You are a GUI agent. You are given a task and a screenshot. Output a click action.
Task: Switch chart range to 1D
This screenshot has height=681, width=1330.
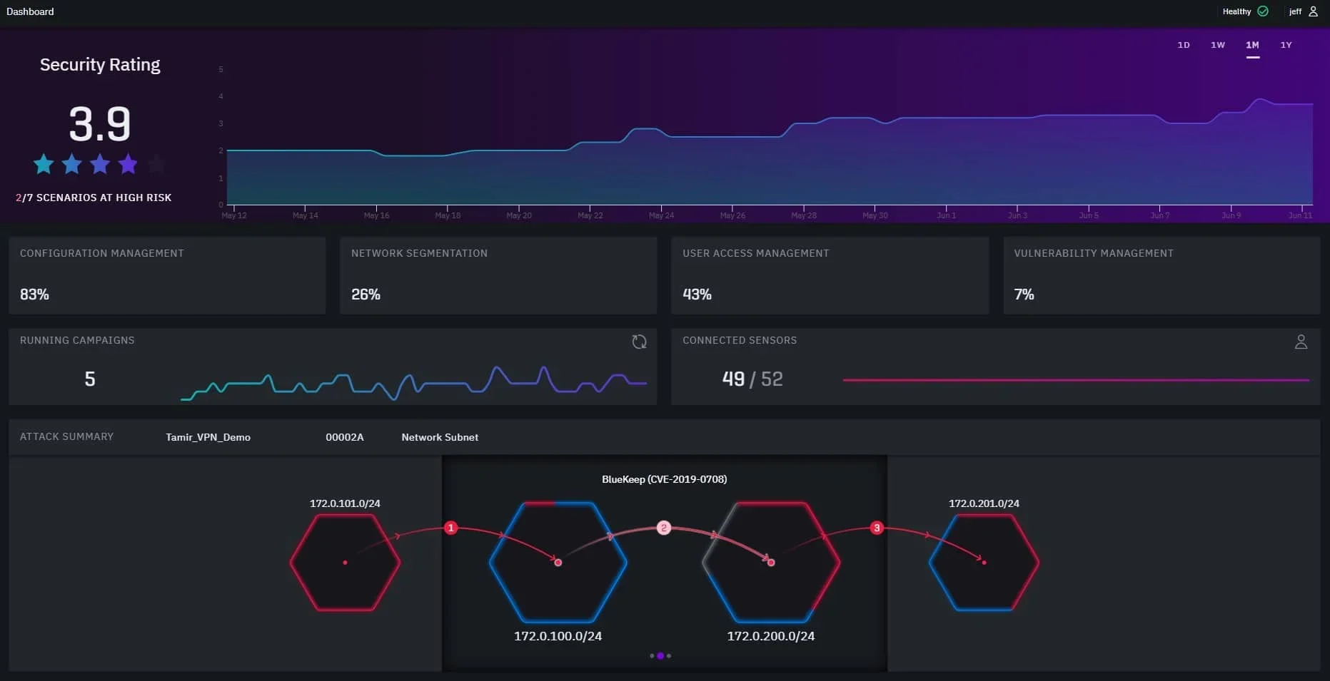click(x=1184, y=45)
